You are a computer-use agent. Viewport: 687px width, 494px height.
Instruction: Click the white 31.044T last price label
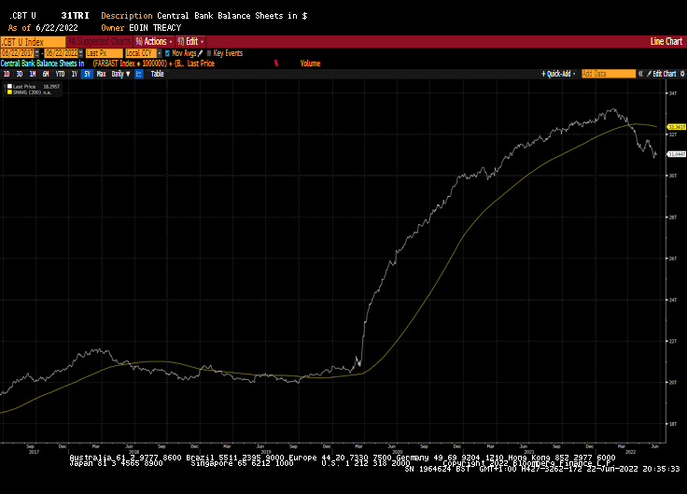coord(677,154)
